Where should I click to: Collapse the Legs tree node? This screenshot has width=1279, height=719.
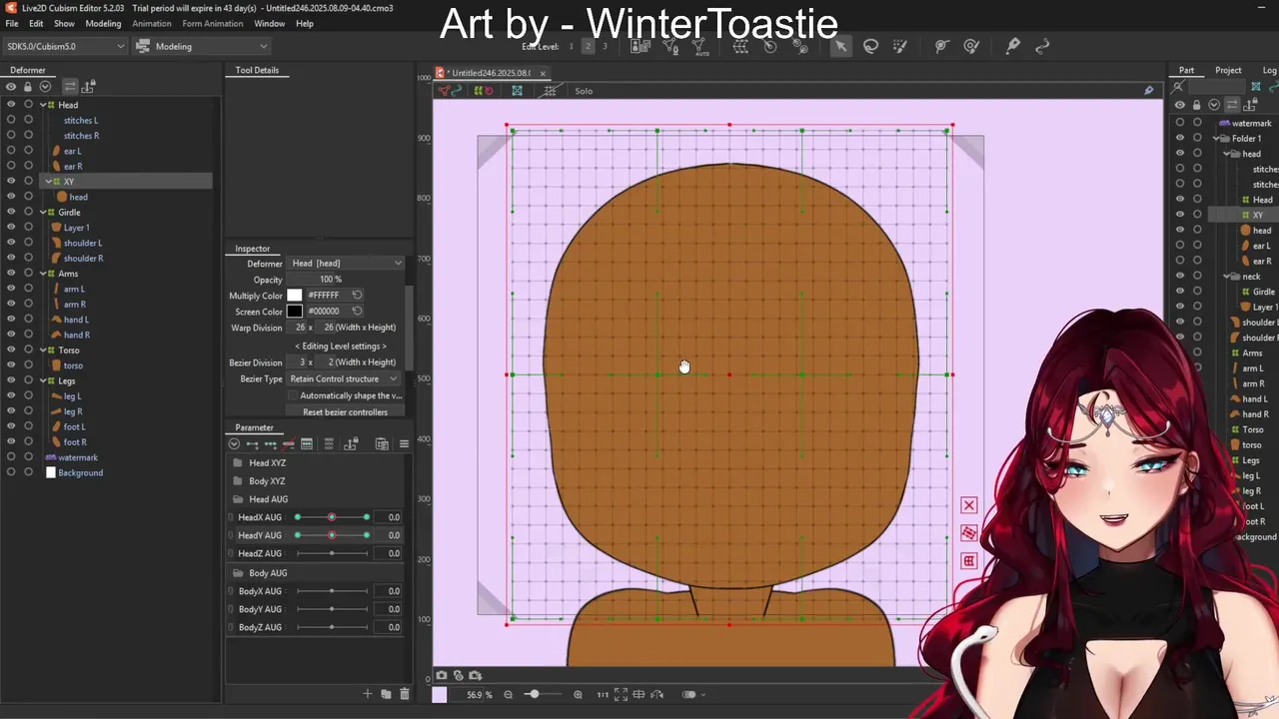click(42, 380)
